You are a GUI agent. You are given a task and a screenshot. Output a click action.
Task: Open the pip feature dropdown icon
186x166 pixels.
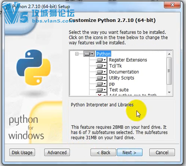(x=101, y=84)
